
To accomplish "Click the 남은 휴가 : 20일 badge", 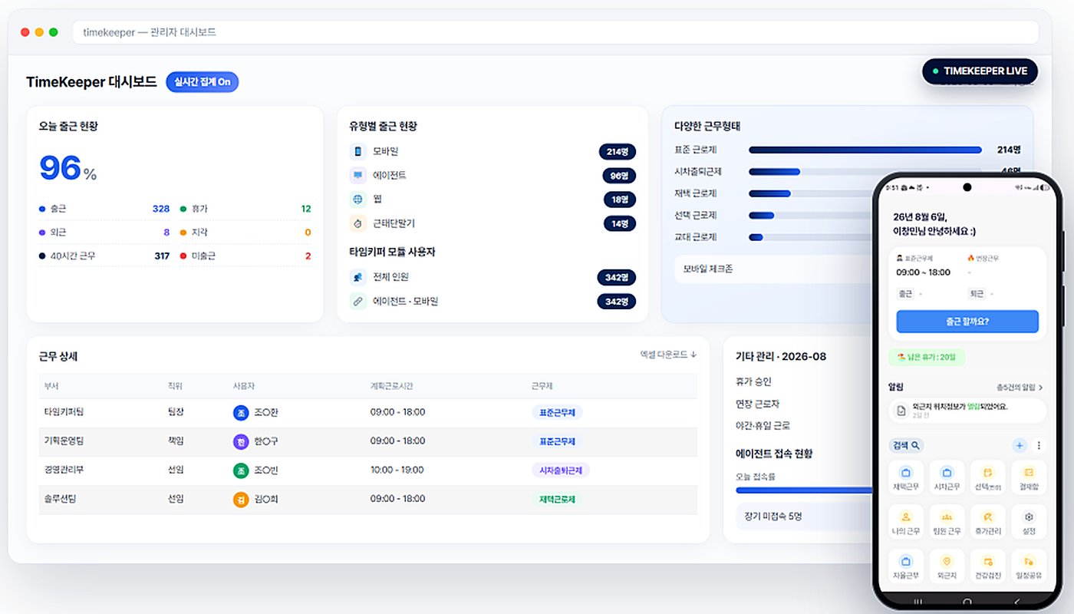I will click(x=927, y=357).
